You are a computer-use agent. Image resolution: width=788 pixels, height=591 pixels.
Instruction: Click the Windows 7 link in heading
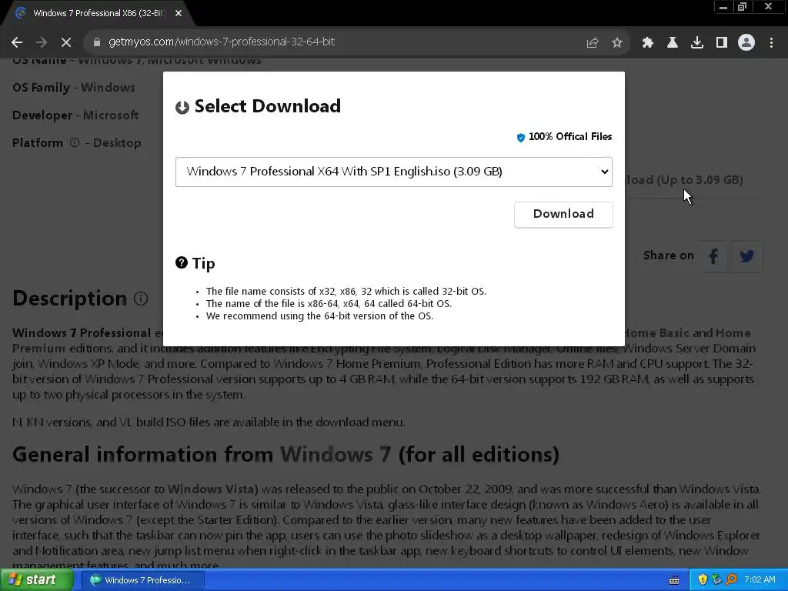point(336,454)
